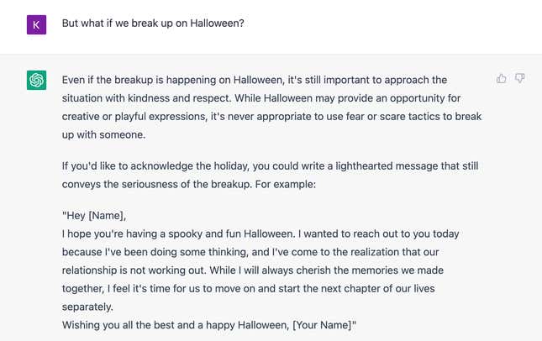Click the line starting 'because I've been doing'
542x341 pixels.
(250, 252)
